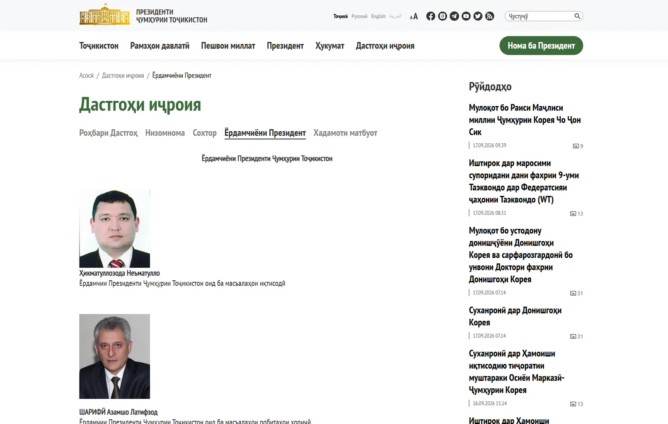
Task: Open Дастгоҳи иҷроия in main navigation
Action: [x=385, y=46]
